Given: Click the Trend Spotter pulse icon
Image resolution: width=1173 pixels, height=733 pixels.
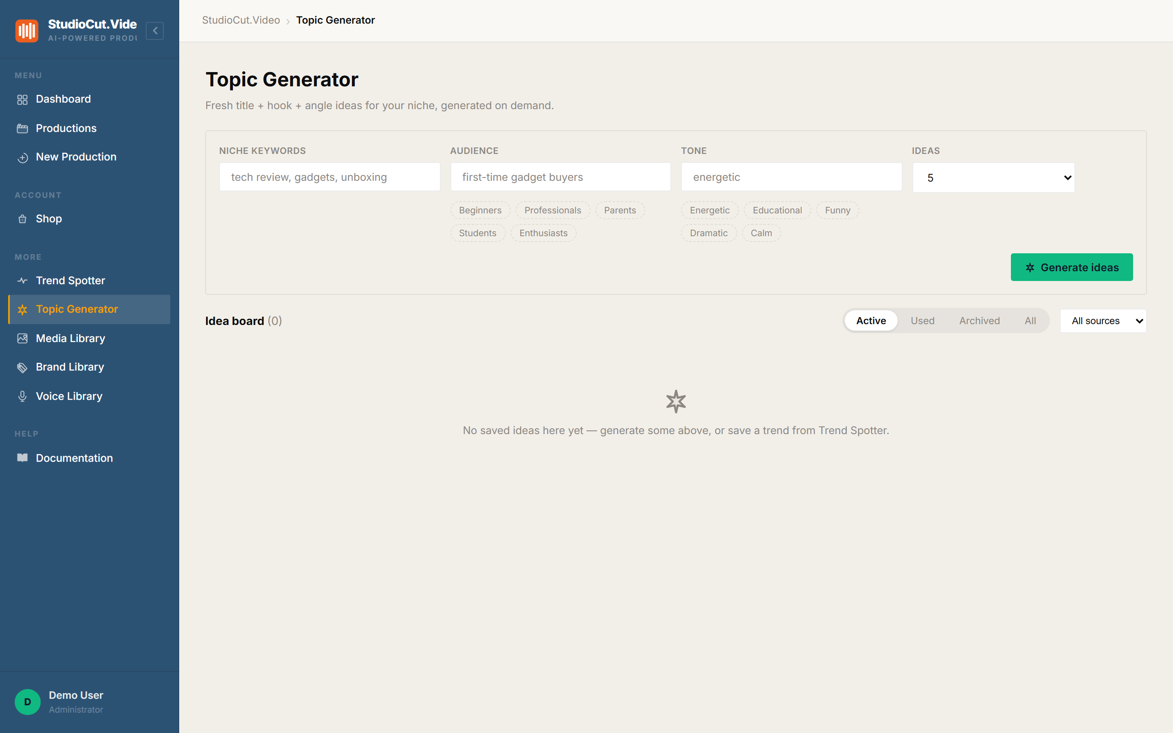Looking at the screenshot, I should (22, 281).
